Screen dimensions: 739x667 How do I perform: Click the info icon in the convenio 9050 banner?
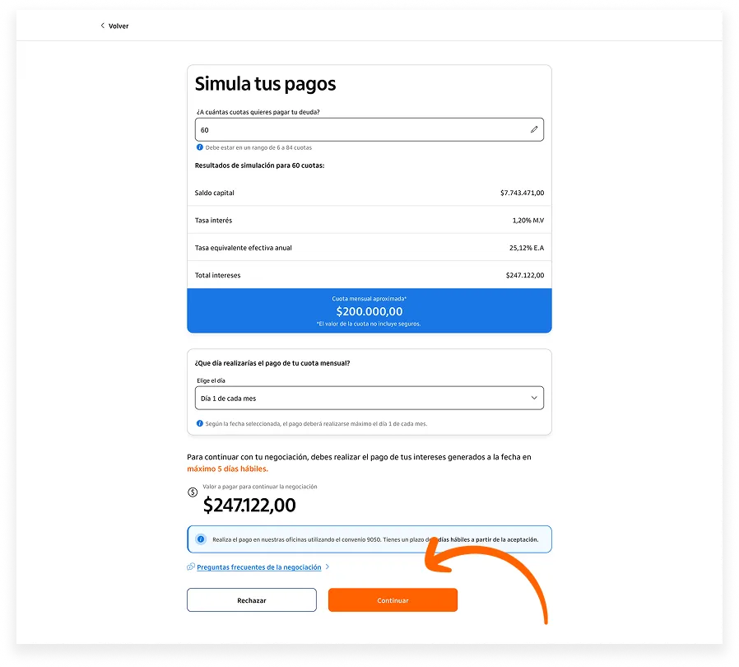pos(201,539)
